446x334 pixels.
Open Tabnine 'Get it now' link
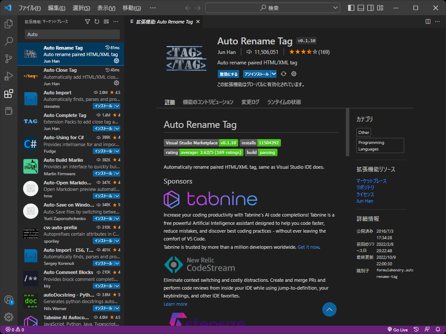(x=308, y=247)
